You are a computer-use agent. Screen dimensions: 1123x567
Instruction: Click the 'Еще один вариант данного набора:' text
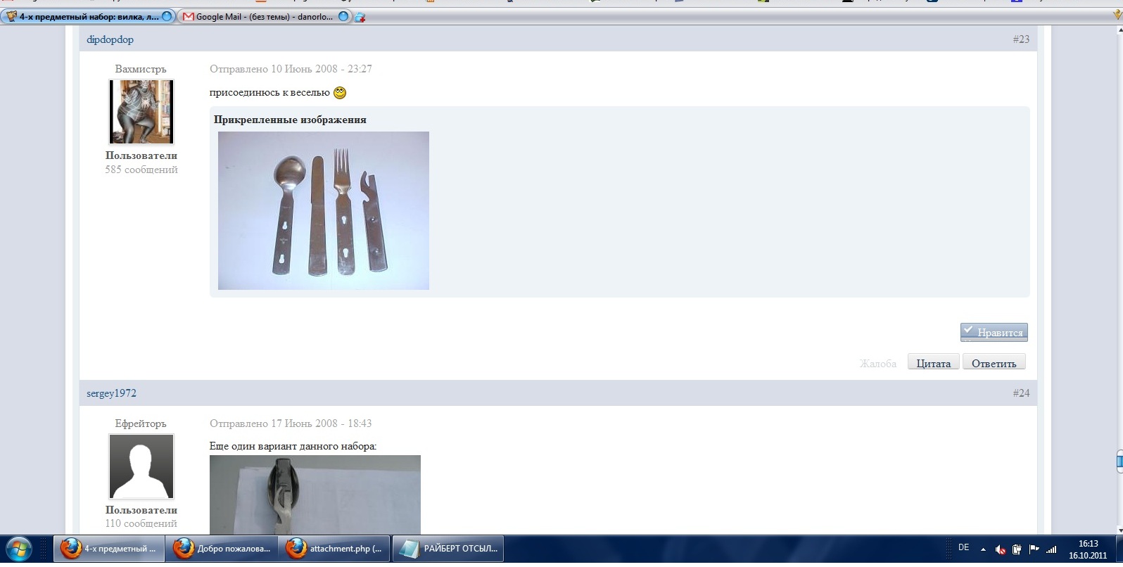pos(293,446)
